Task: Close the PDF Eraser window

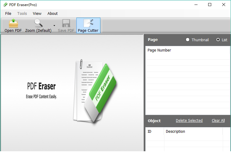Action: [x=224, y=5]
